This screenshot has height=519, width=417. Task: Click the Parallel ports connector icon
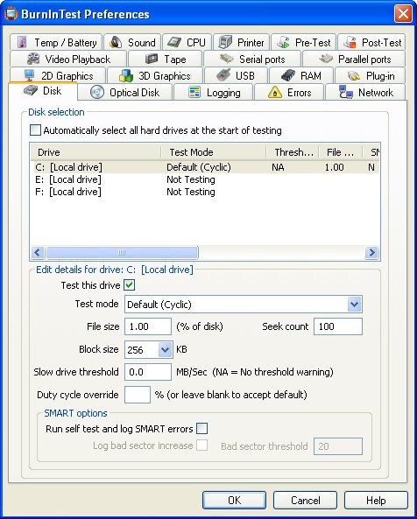click(326, 59)
